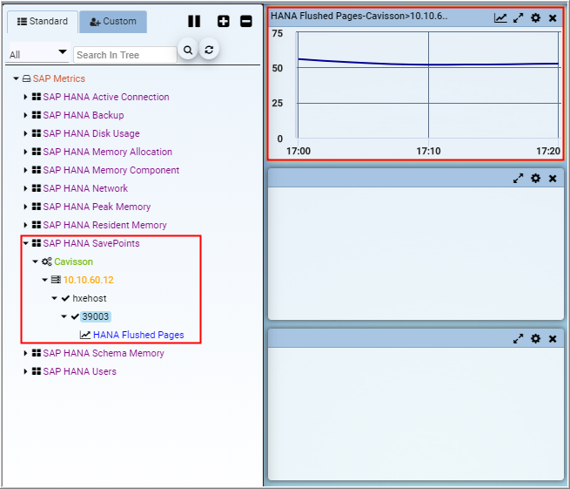Open settings gear of HANA Flushed Pages widget

535,17
